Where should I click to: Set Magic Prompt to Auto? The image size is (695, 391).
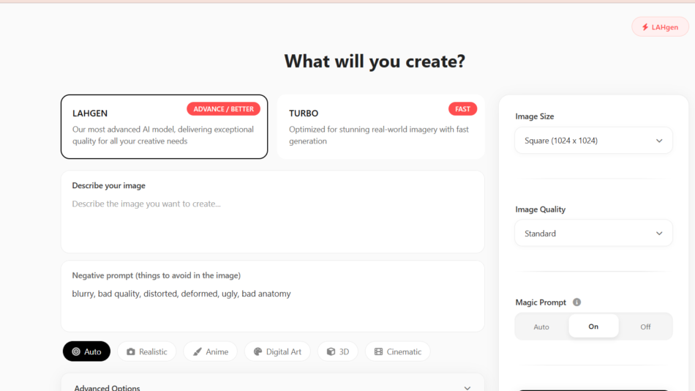(x=541, y=327)
